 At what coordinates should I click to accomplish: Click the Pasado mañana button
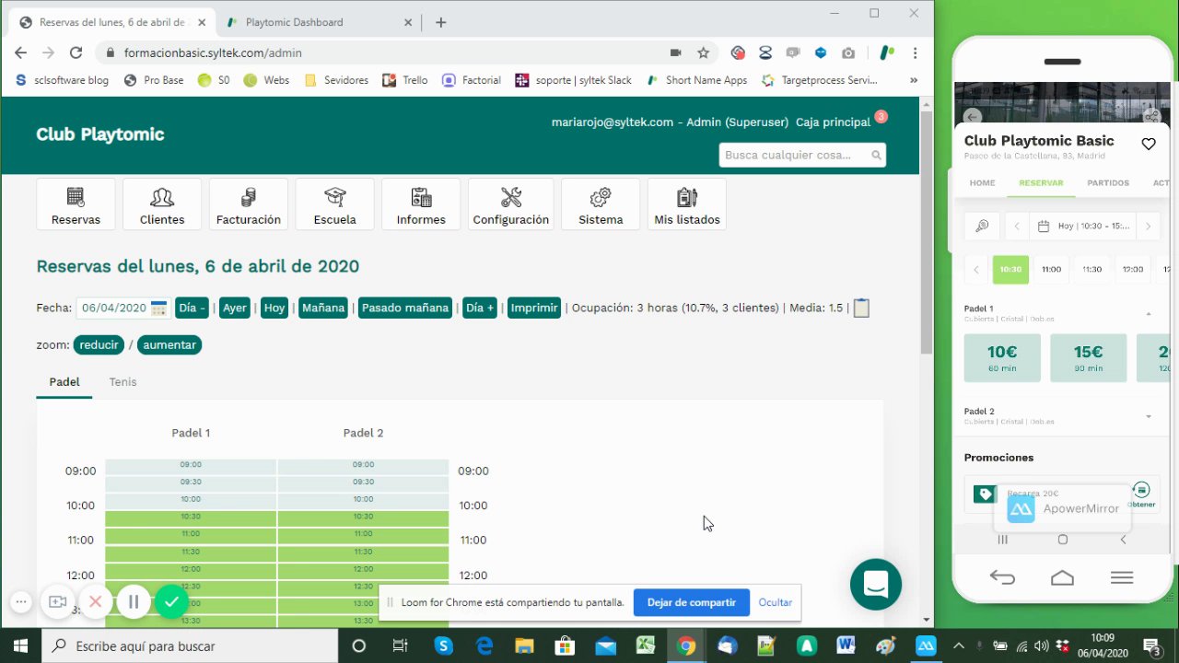pyautogui.click(x=405, y=308)
